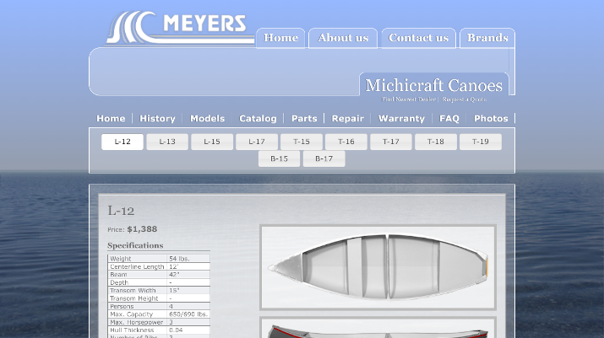Click Beam value 42"

coord(174,275)
